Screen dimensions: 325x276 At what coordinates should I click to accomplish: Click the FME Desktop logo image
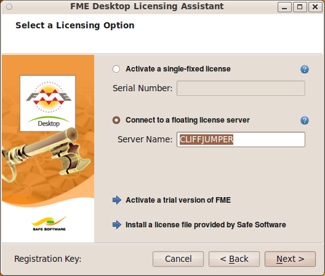(47, 103)
